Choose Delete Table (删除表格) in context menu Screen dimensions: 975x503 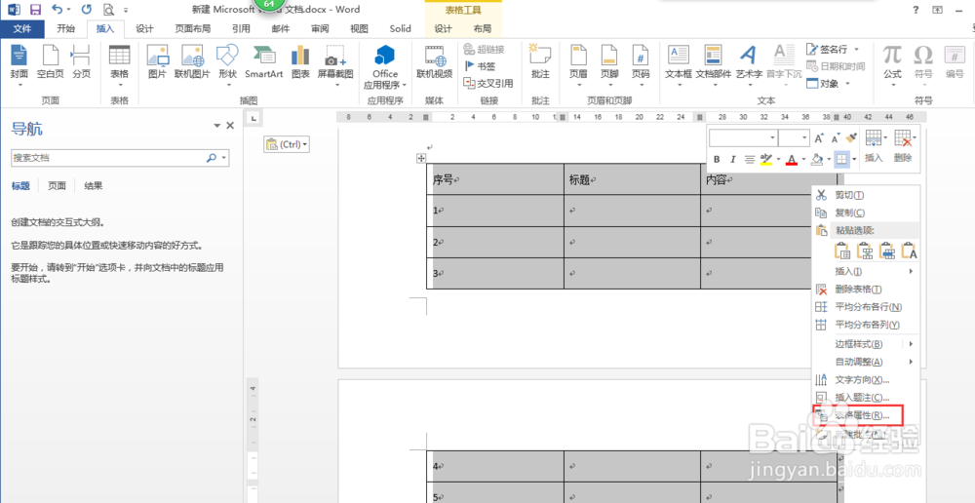coord(866,290)
